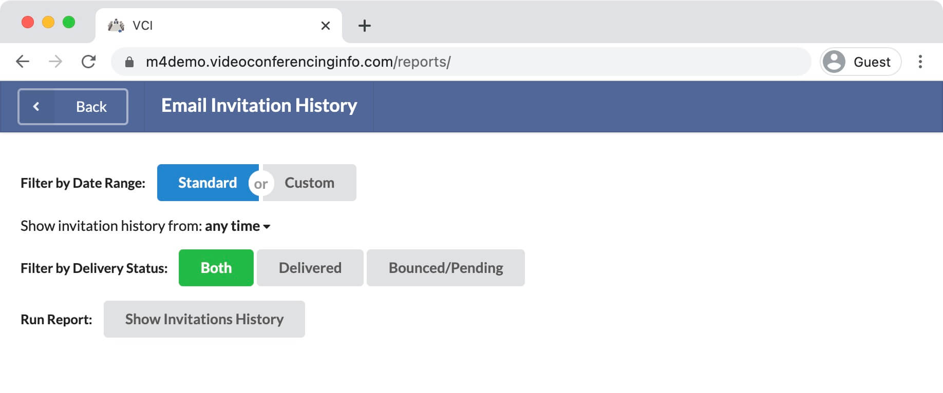The height and width of the screenshot is (393, 943).
Task: Switch to Custom date range filter
Action: (x=309, y=183)
